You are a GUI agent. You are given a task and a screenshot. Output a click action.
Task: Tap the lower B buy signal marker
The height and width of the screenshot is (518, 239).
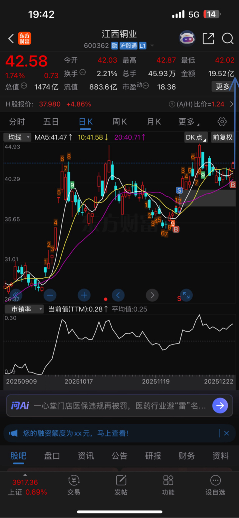coord(176,229)
